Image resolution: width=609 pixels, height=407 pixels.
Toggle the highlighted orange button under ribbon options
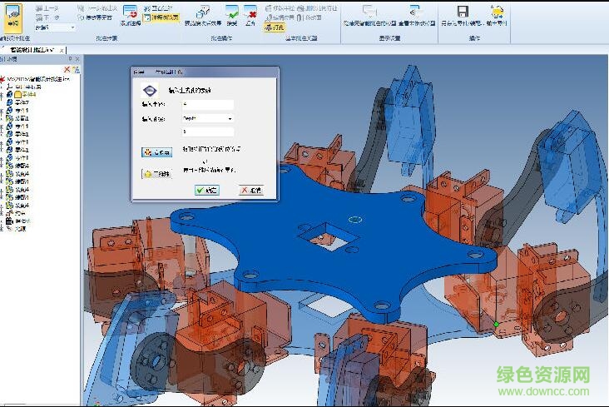click(275, 27)
